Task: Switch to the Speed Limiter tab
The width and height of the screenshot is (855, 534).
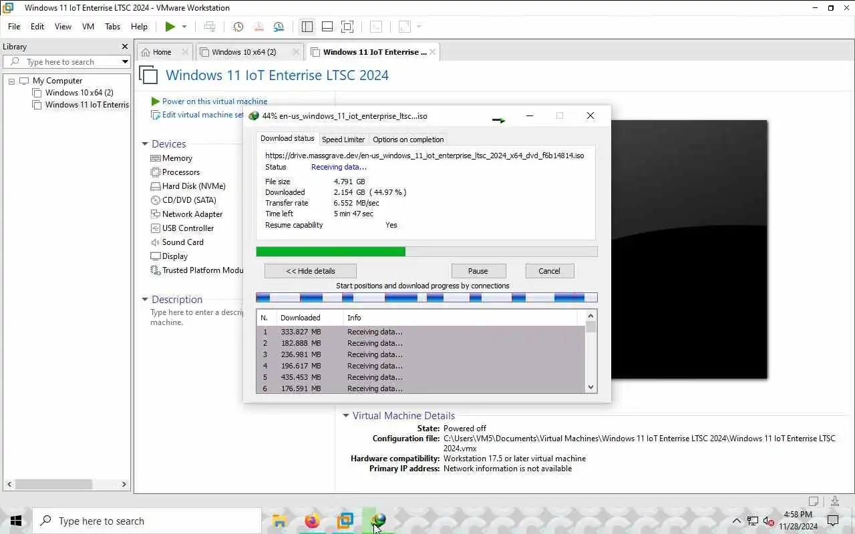Action: tap(343, 140)
